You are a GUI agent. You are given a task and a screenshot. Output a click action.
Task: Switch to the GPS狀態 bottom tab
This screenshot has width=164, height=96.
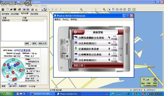coord(32,87)
